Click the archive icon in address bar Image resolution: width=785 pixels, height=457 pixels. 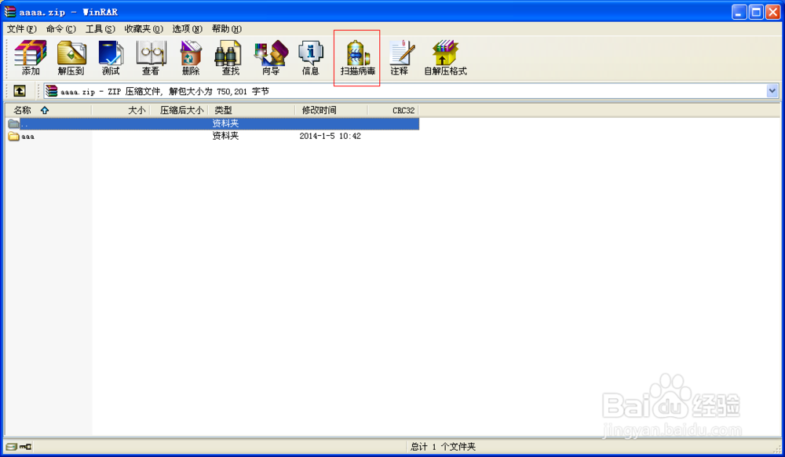[52, 91]
